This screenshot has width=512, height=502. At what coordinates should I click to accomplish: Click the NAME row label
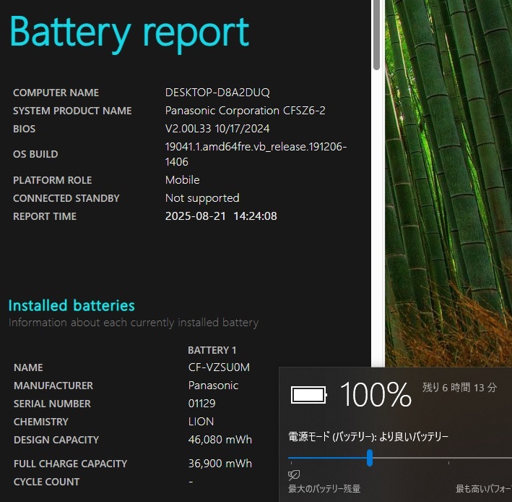tap(28, 367)
